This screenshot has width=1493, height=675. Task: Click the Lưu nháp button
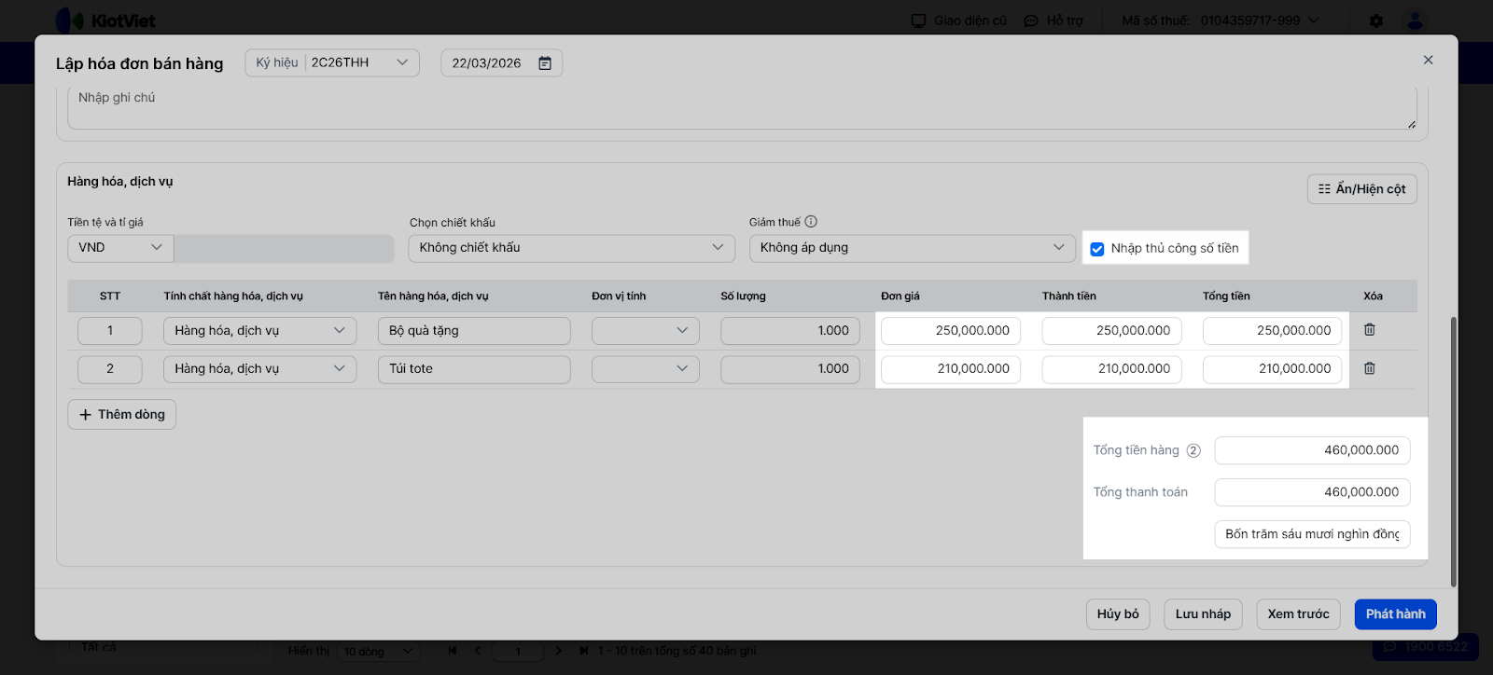[x=1203, y=614]
